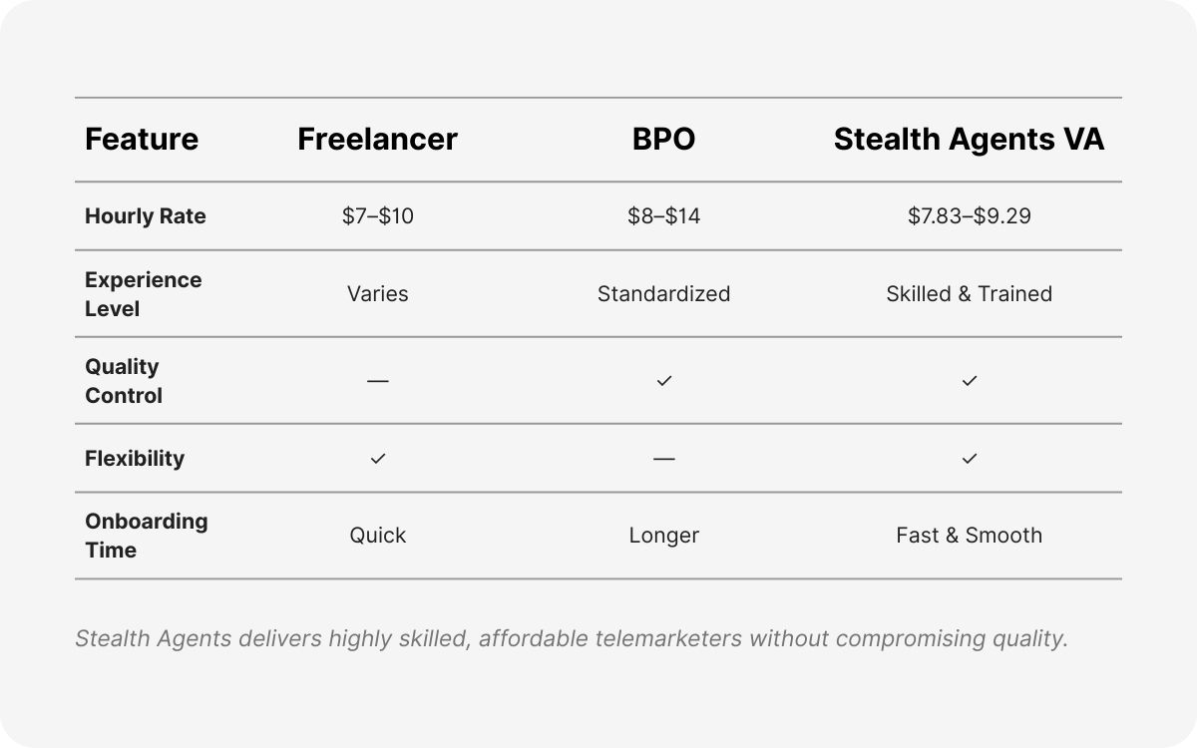Click the Freelancer Quality Control dash
This screenshot has width=1197, height=748.
pos(378,381)
